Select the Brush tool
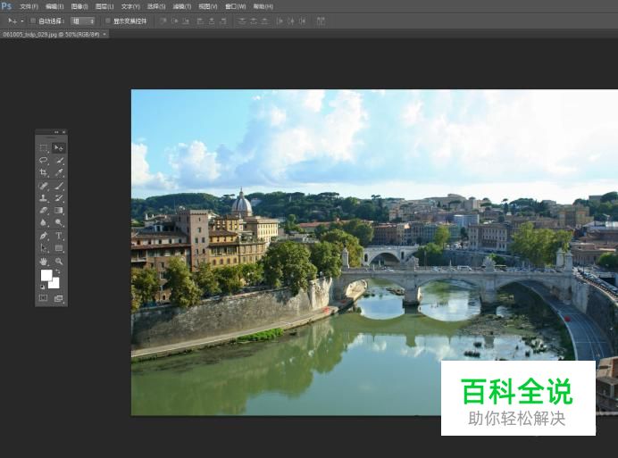The height and width of the screenshot is (458, 618). [59, 186]
